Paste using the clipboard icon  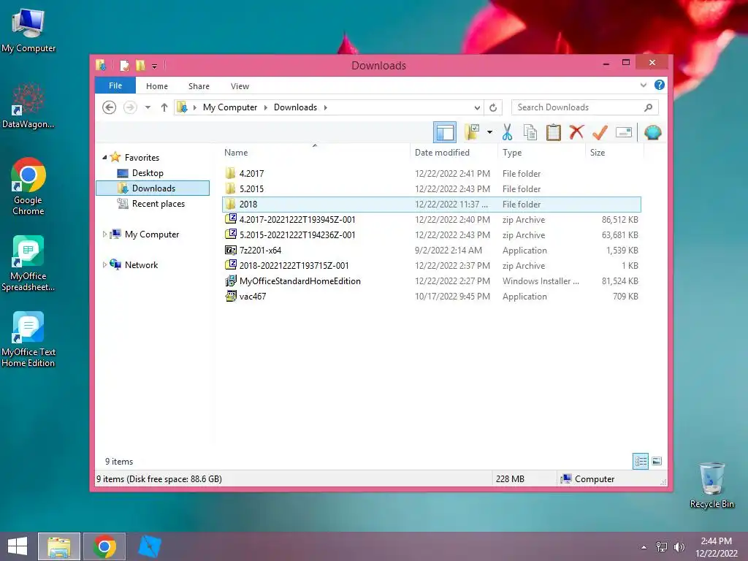(554, 132)
